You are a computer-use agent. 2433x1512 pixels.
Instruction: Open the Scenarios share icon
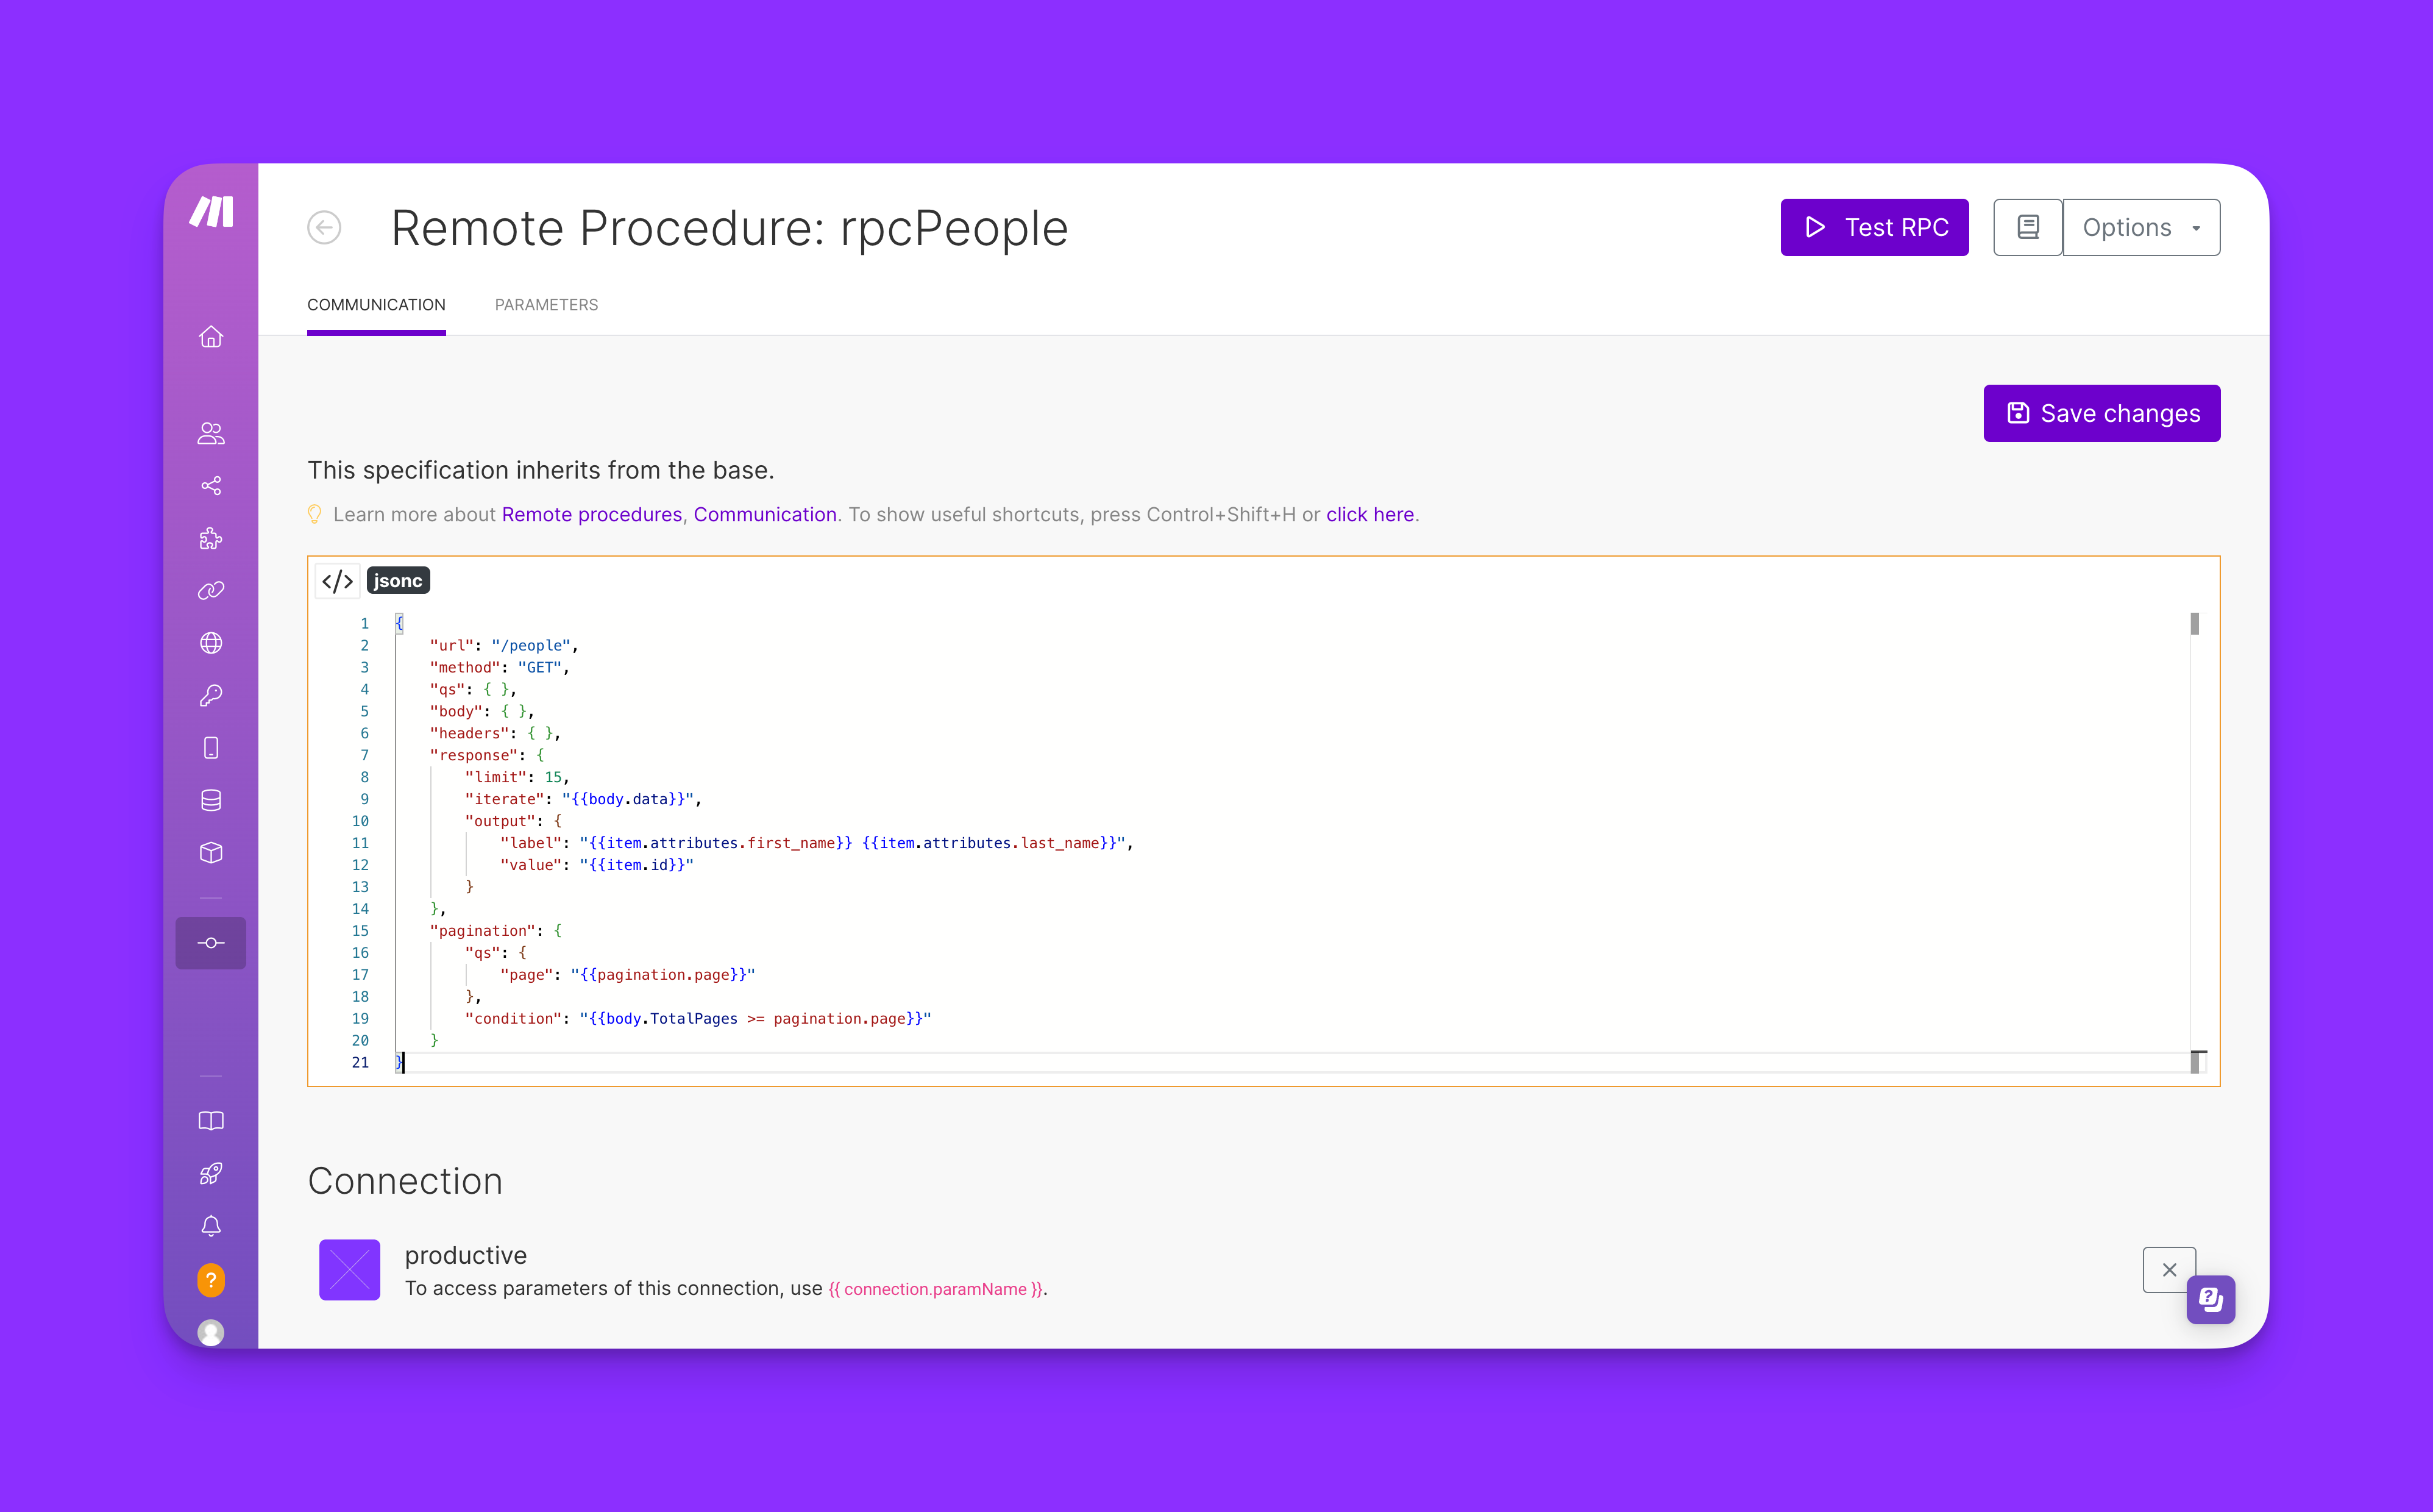211,486
